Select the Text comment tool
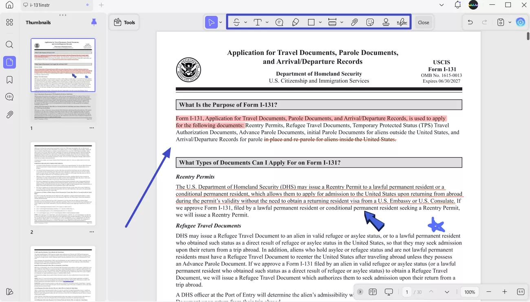The image size is (530, 302). point(258,22)
